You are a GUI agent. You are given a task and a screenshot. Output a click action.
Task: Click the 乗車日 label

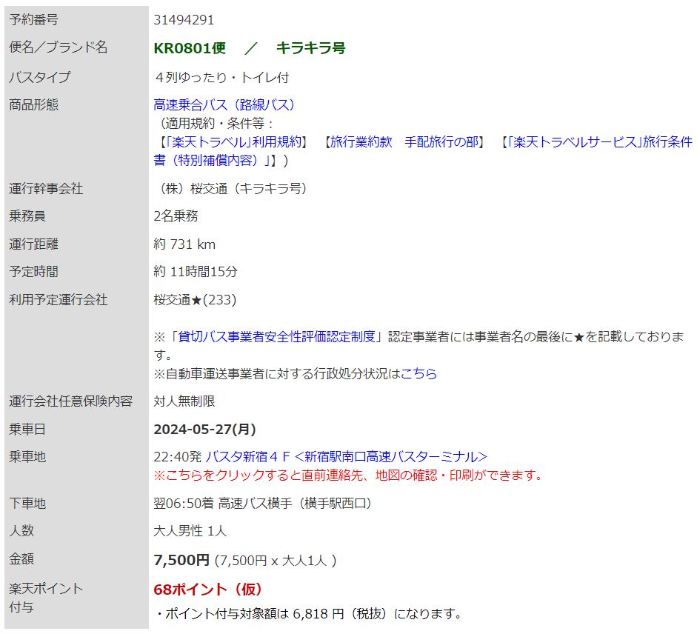tap(27, 429)
